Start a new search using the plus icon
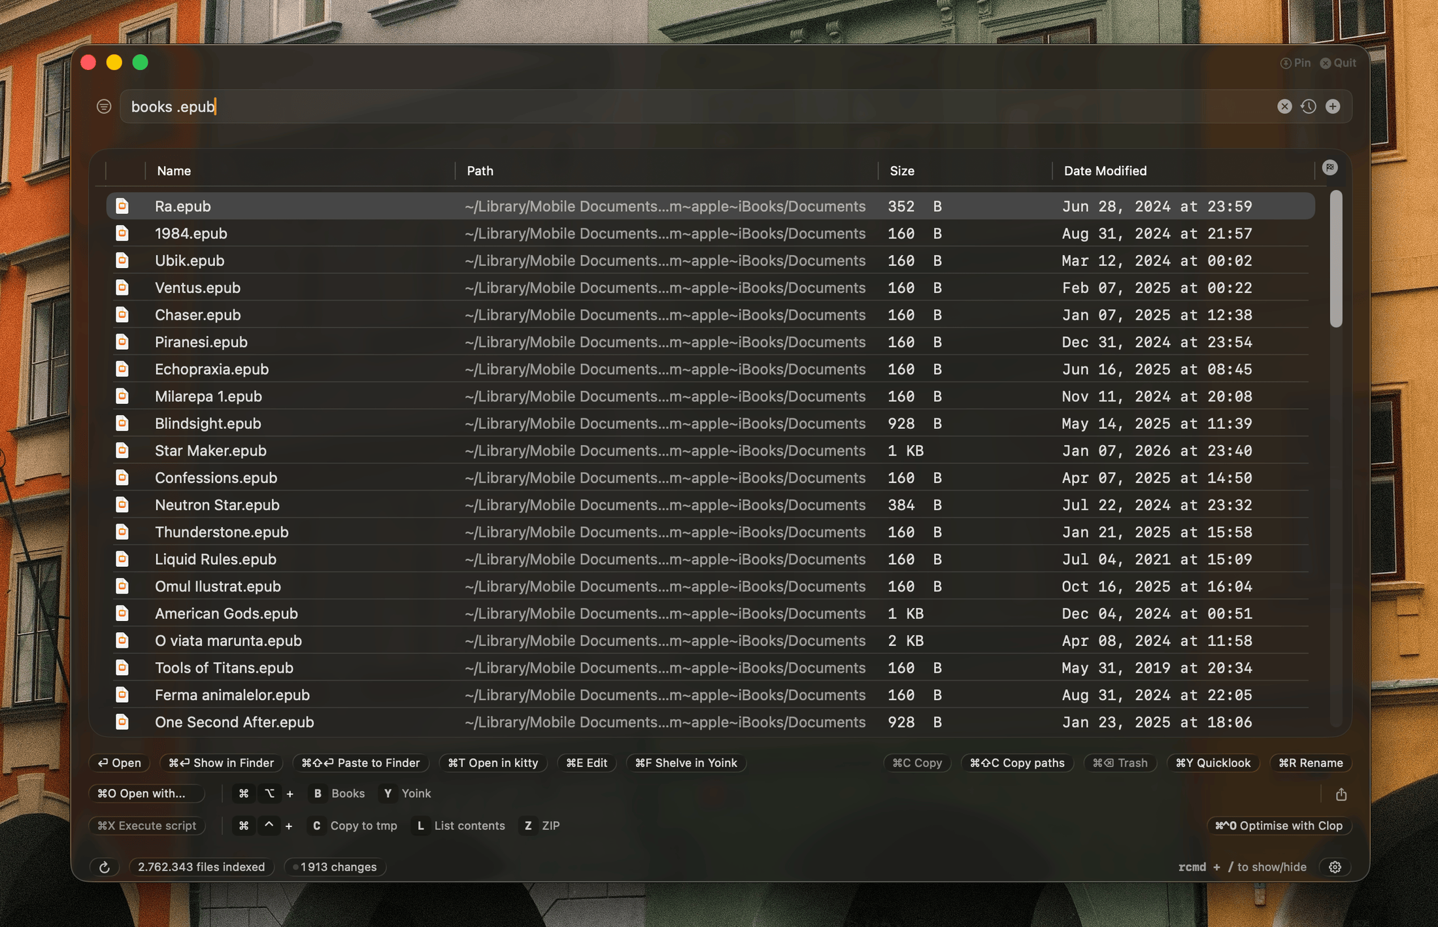This screenshot has height=927, width=1438. tap(1333, 106)
